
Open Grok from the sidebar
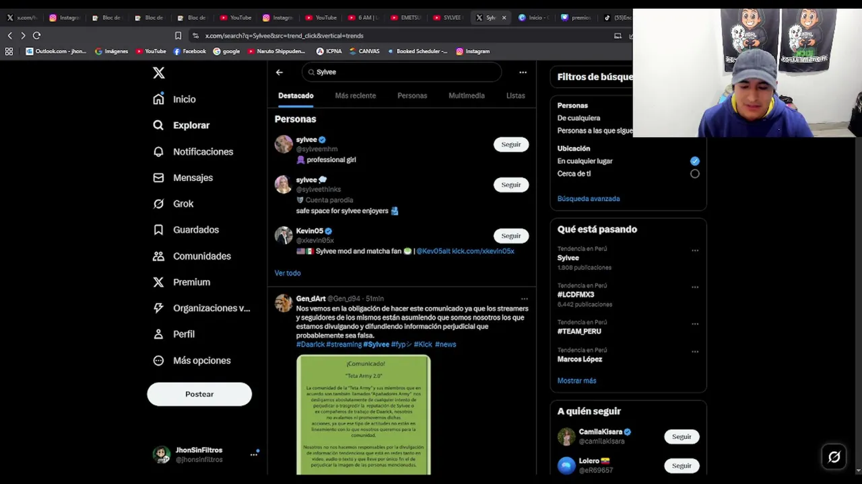tap(173, 204)
